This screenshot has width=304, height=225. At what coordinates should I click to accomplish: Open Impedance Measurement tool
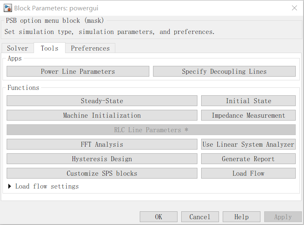[x=248, y=116]
